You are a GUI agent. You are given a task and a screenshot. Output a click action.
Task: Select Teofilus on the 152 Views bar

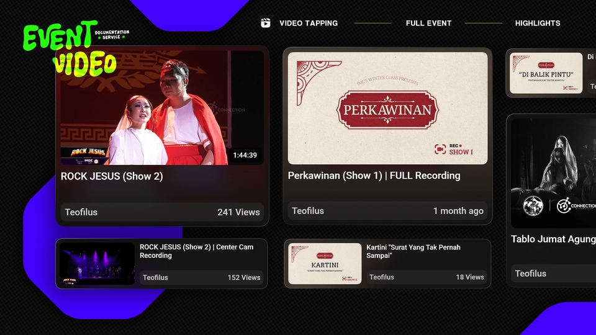(155, 278)
